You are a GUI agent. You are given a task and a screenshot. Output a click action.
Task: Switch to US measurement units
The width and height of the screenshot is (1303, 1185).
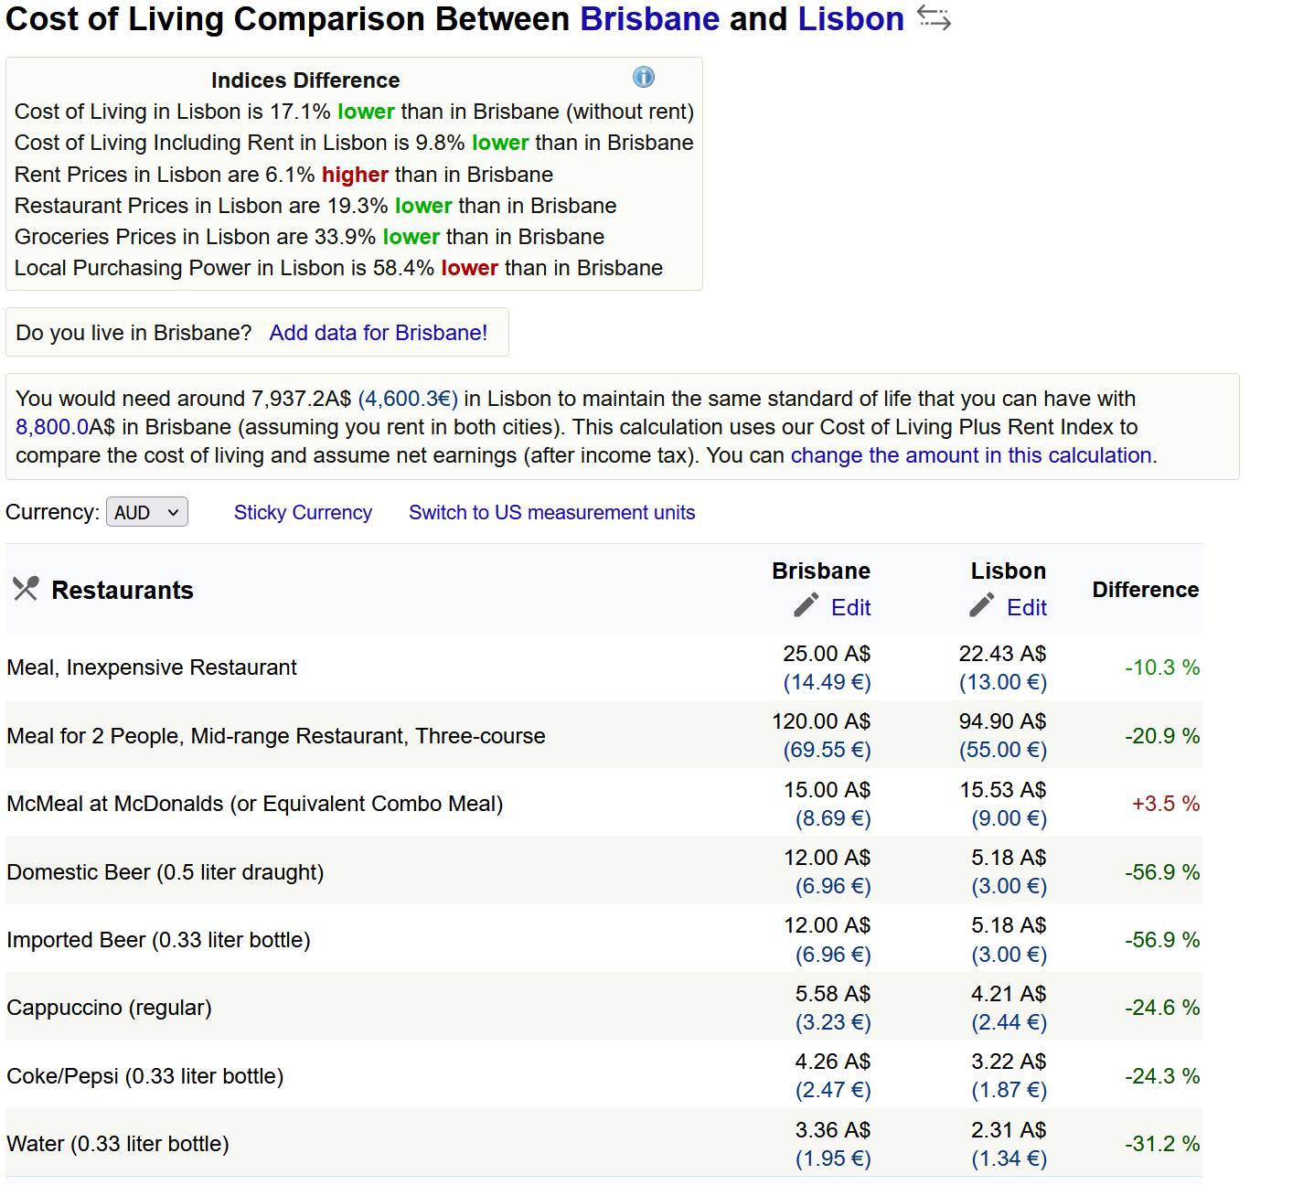pos(551,512)
